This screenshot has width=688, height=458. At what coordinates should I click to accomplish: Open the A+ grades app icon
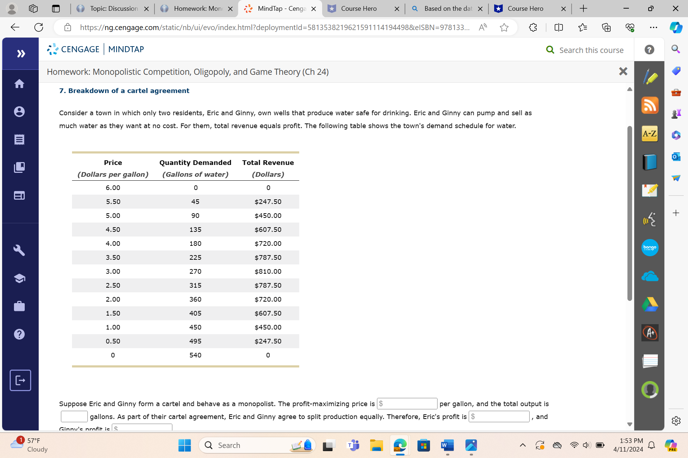pyautogui.click(x=650, y=332)
